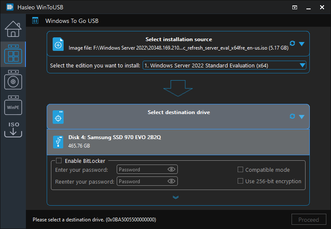Open the Home sidebar icon
The width and height of the screenshot is (331, 229).
13,29
